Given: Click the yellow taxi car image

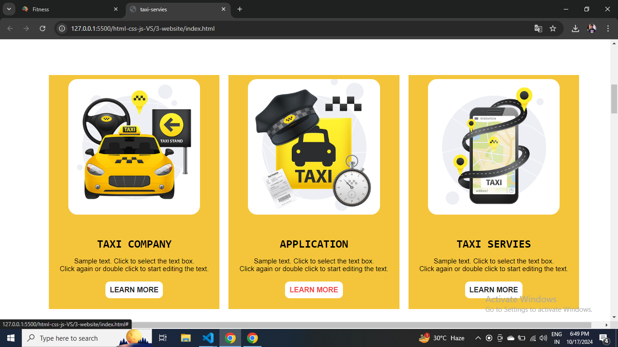Looking at the screenshot, I should pos(134,147).
